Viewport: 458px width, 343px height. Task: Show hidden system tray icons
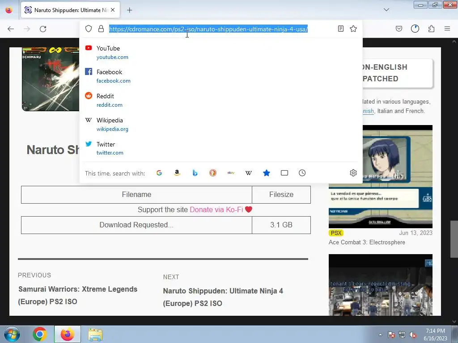(x=380, y=335)
